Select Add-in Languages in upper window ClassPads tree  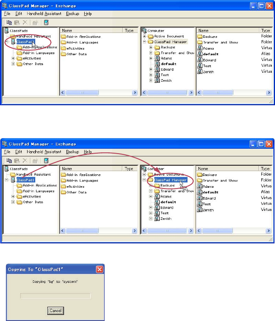coord(39,53)
